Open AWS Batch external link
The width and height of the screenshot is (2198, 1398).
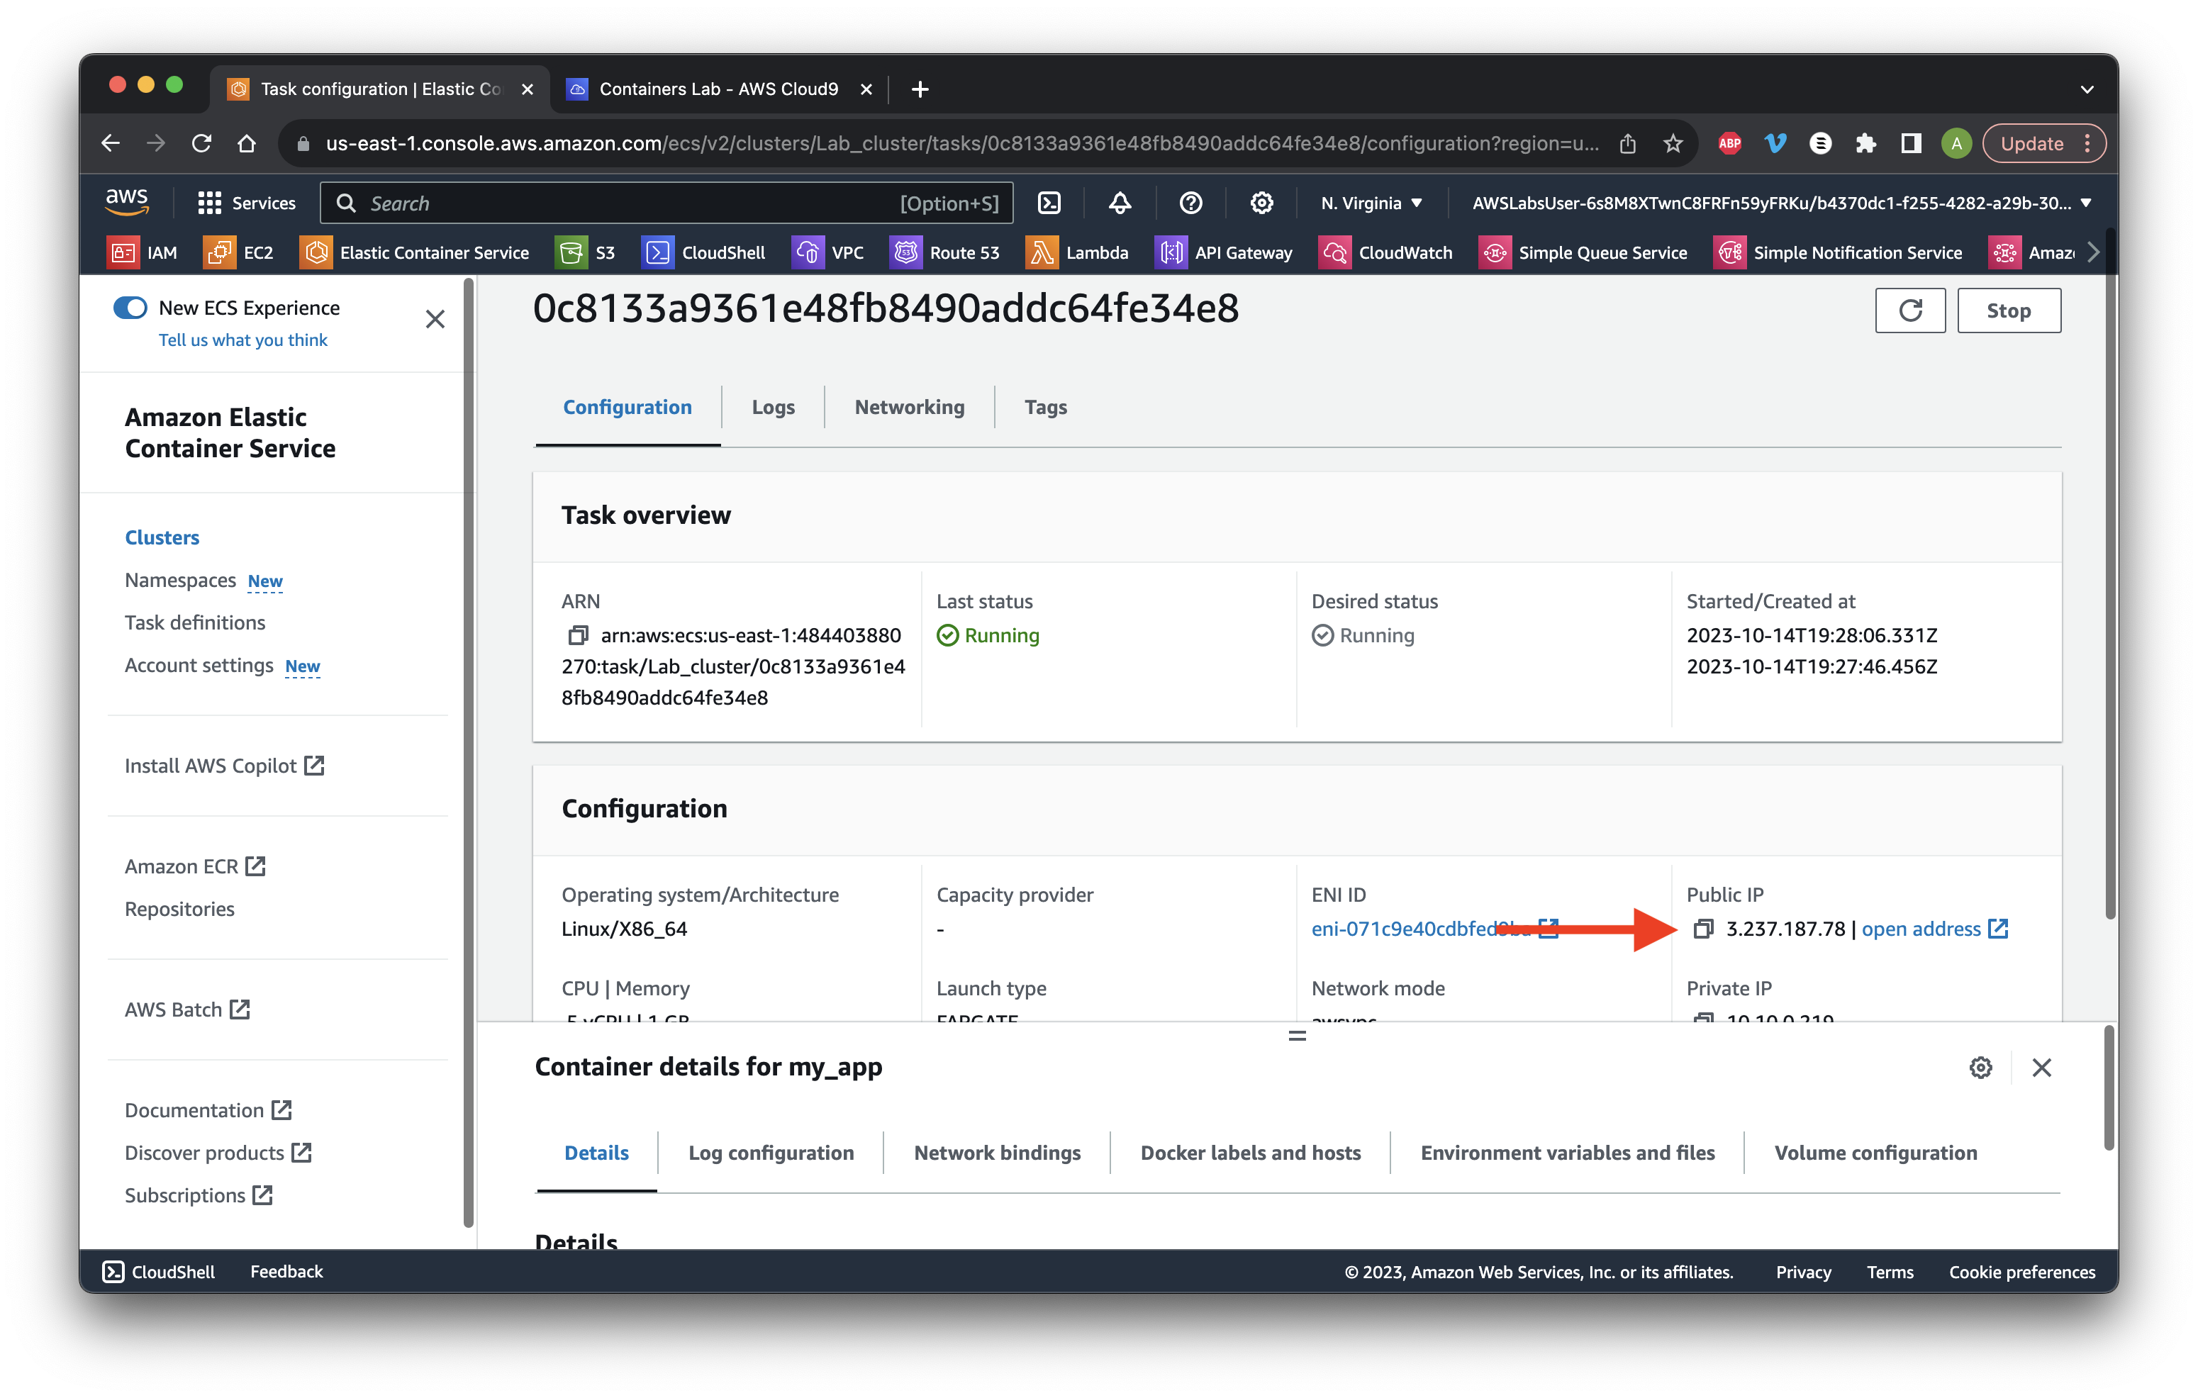coord(187,1010)
